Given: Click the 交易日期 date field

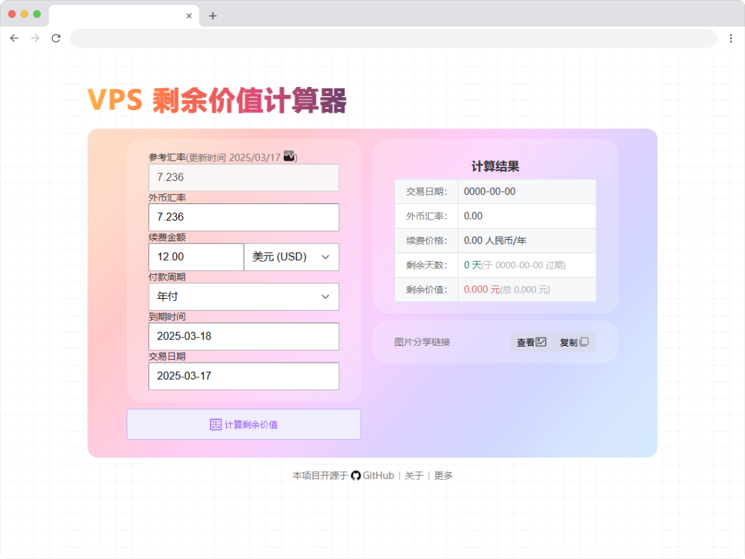Looking at the screenshot, I should point(244,376).
